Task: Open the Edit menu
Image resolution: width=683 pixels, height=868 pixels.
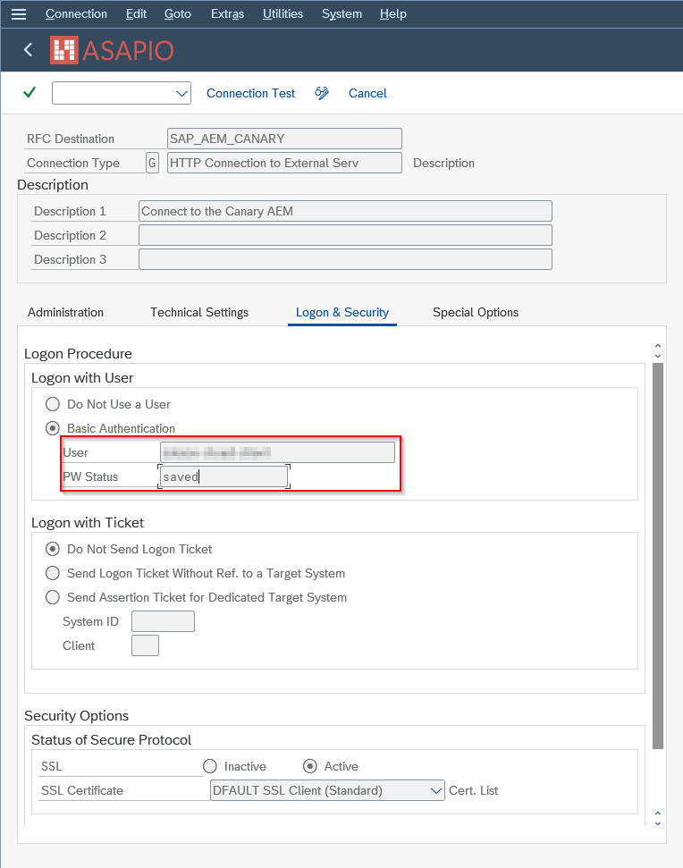Action: (x=136, y=13)
